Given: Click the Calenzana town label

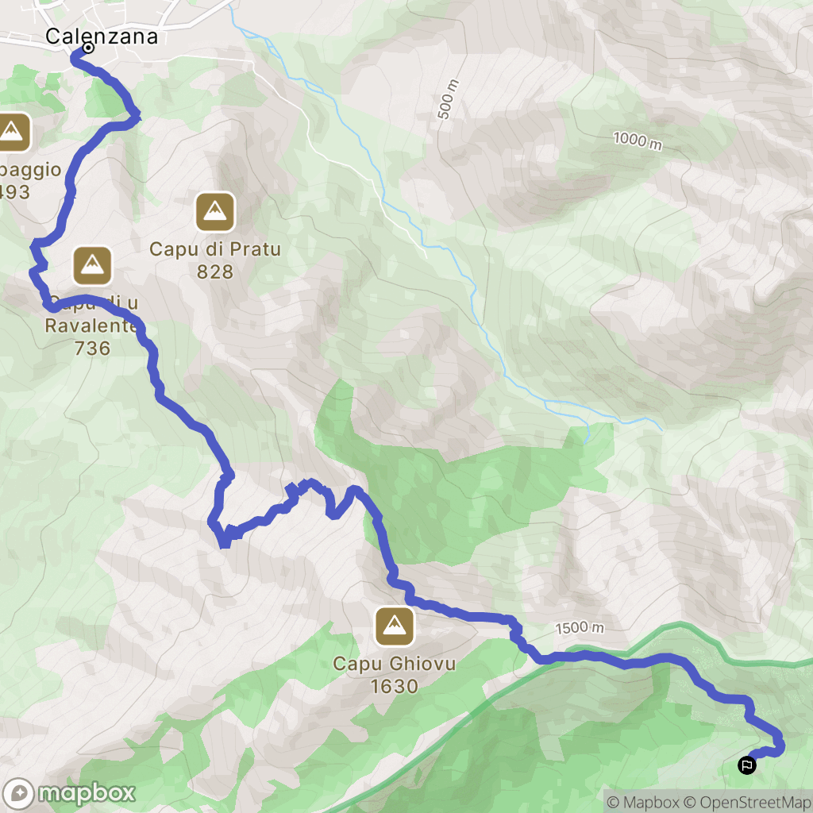Looking at the screenshot, I should pos(102,37).
